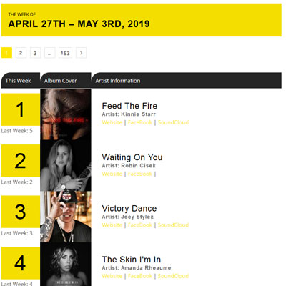Click Feed The Fire album cover
Screen dimensions: 286x286
(x=66, y=114)
